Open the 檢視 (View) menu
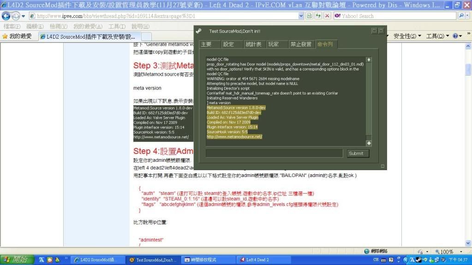 (58, 26)
